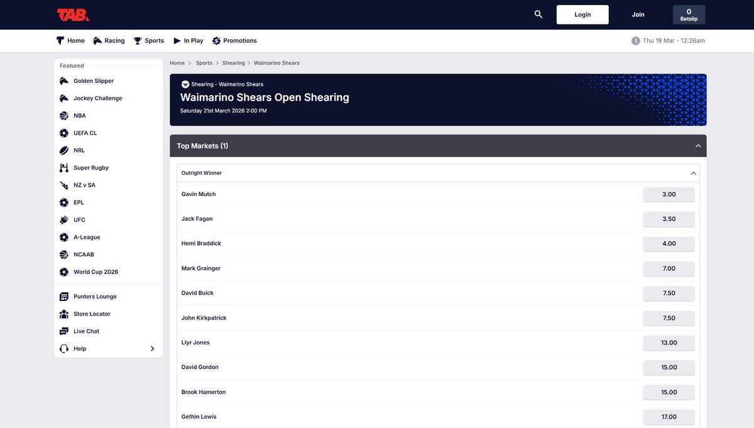Image resolution: width=754 pixels, height=428 pixels.
Task: Click the EPL soccer ball icon
Action: click(x=64, y=203)
